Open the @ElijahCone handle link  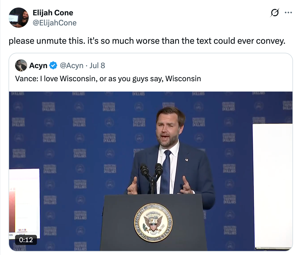[55, 23]
